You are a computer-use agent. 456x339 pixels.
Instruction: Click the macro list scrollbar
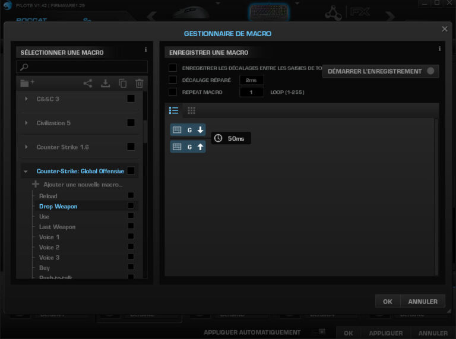click(x=145, y=131)
